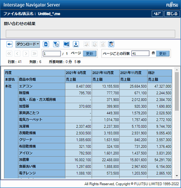
Task: Click the 閉じる button
Action: click(x=172, y=14)
